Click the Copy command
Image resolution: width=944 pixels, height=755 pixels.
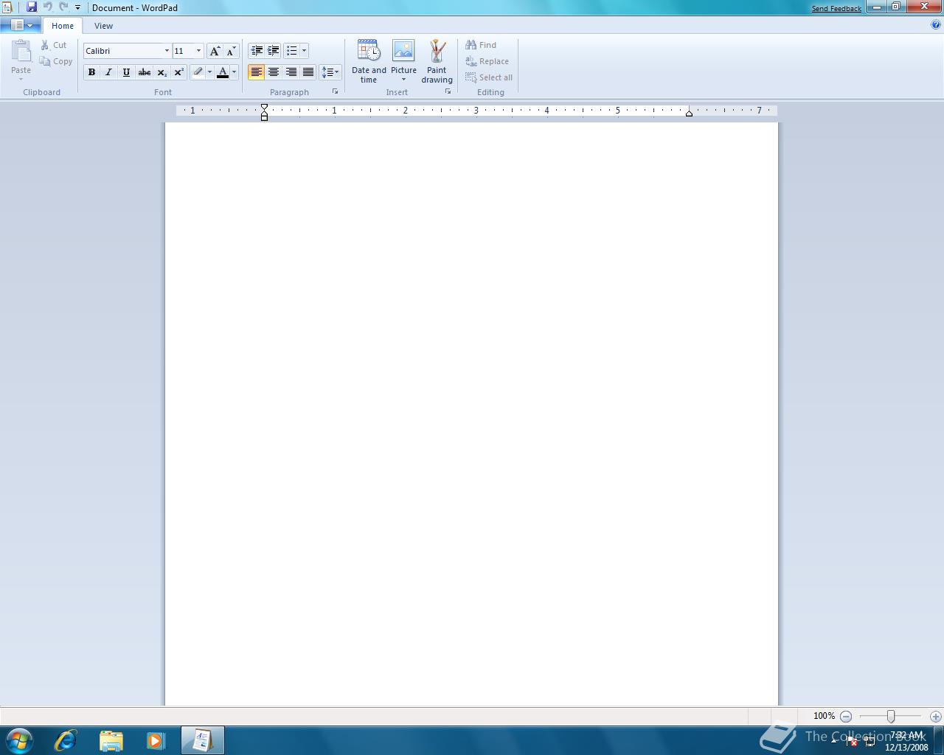(56, 61)
